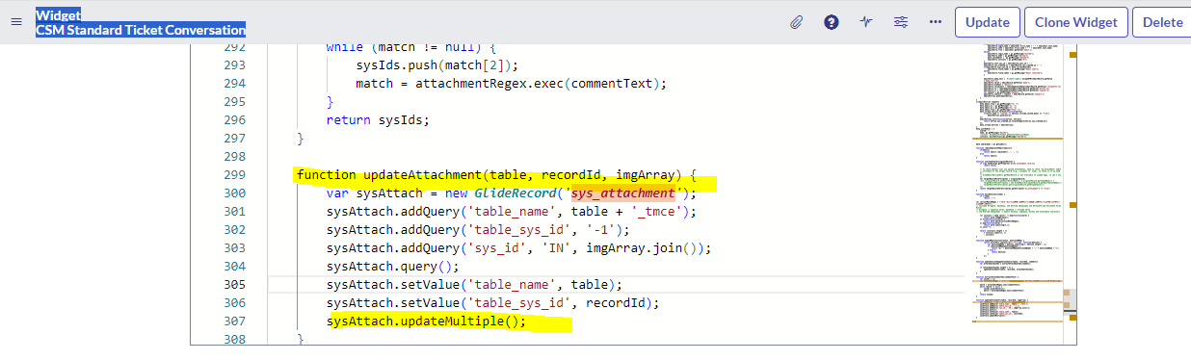Click setValue 'table_sys_id', recordId line
The height and width of the screenshot is (360, 1191).
492,303
